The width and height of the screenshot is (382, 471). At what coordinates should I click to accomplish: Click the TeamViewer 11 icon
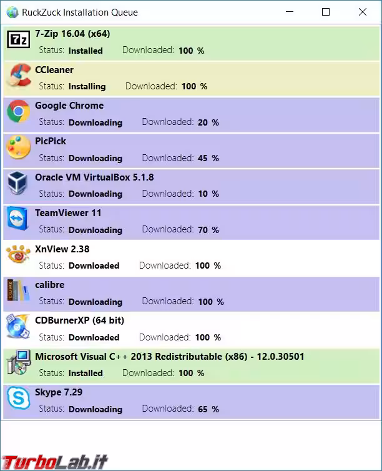coord(17,219)
